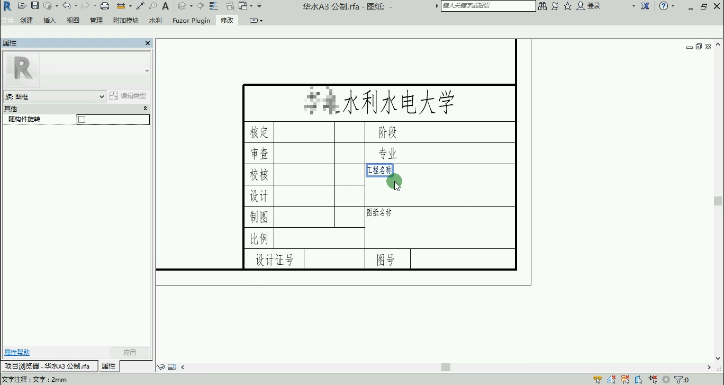Select the Fuzor Plugin tab
724x385 pixels.
[191, 21]
